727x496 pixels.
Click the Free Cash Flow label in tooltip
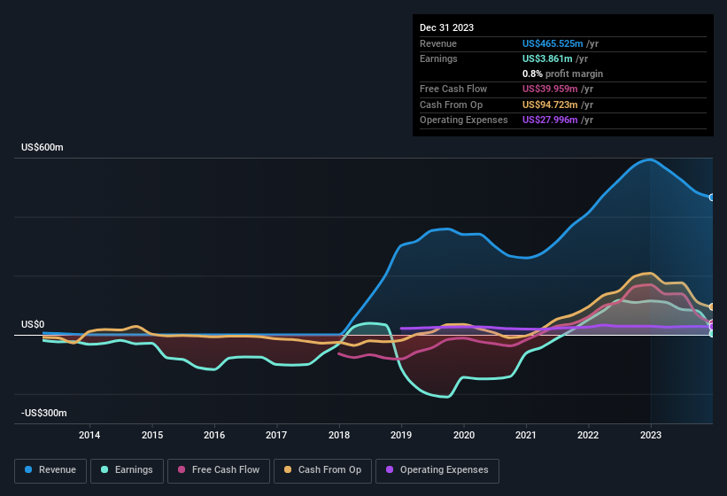coord(453,89)
